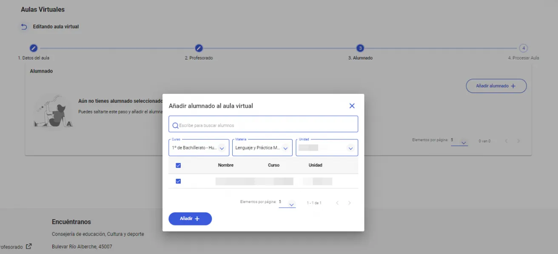558x254 pixels.
Task: Uncheck the student row checkbox
Action: 178,181
